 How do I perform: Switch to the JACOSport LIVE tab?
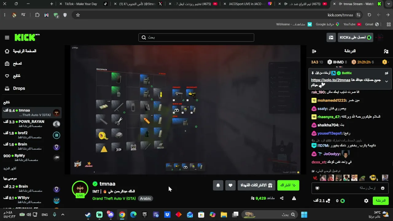(248, 4)
